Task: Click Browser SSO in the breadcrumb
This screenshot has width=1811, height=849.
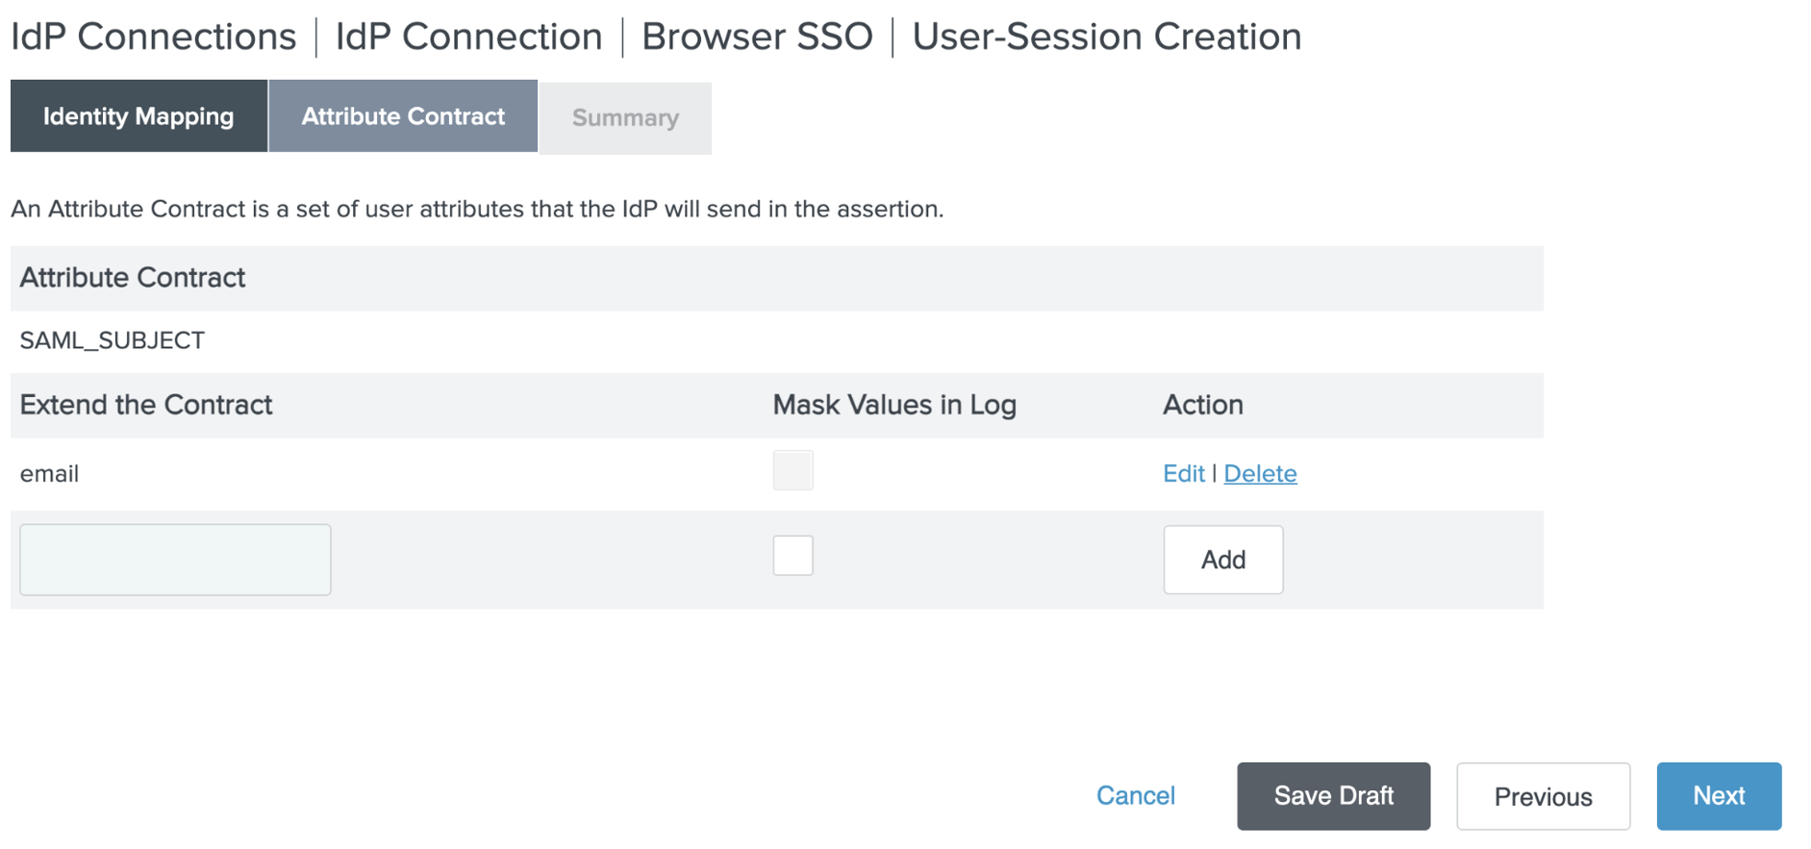Action: point(757,37)
